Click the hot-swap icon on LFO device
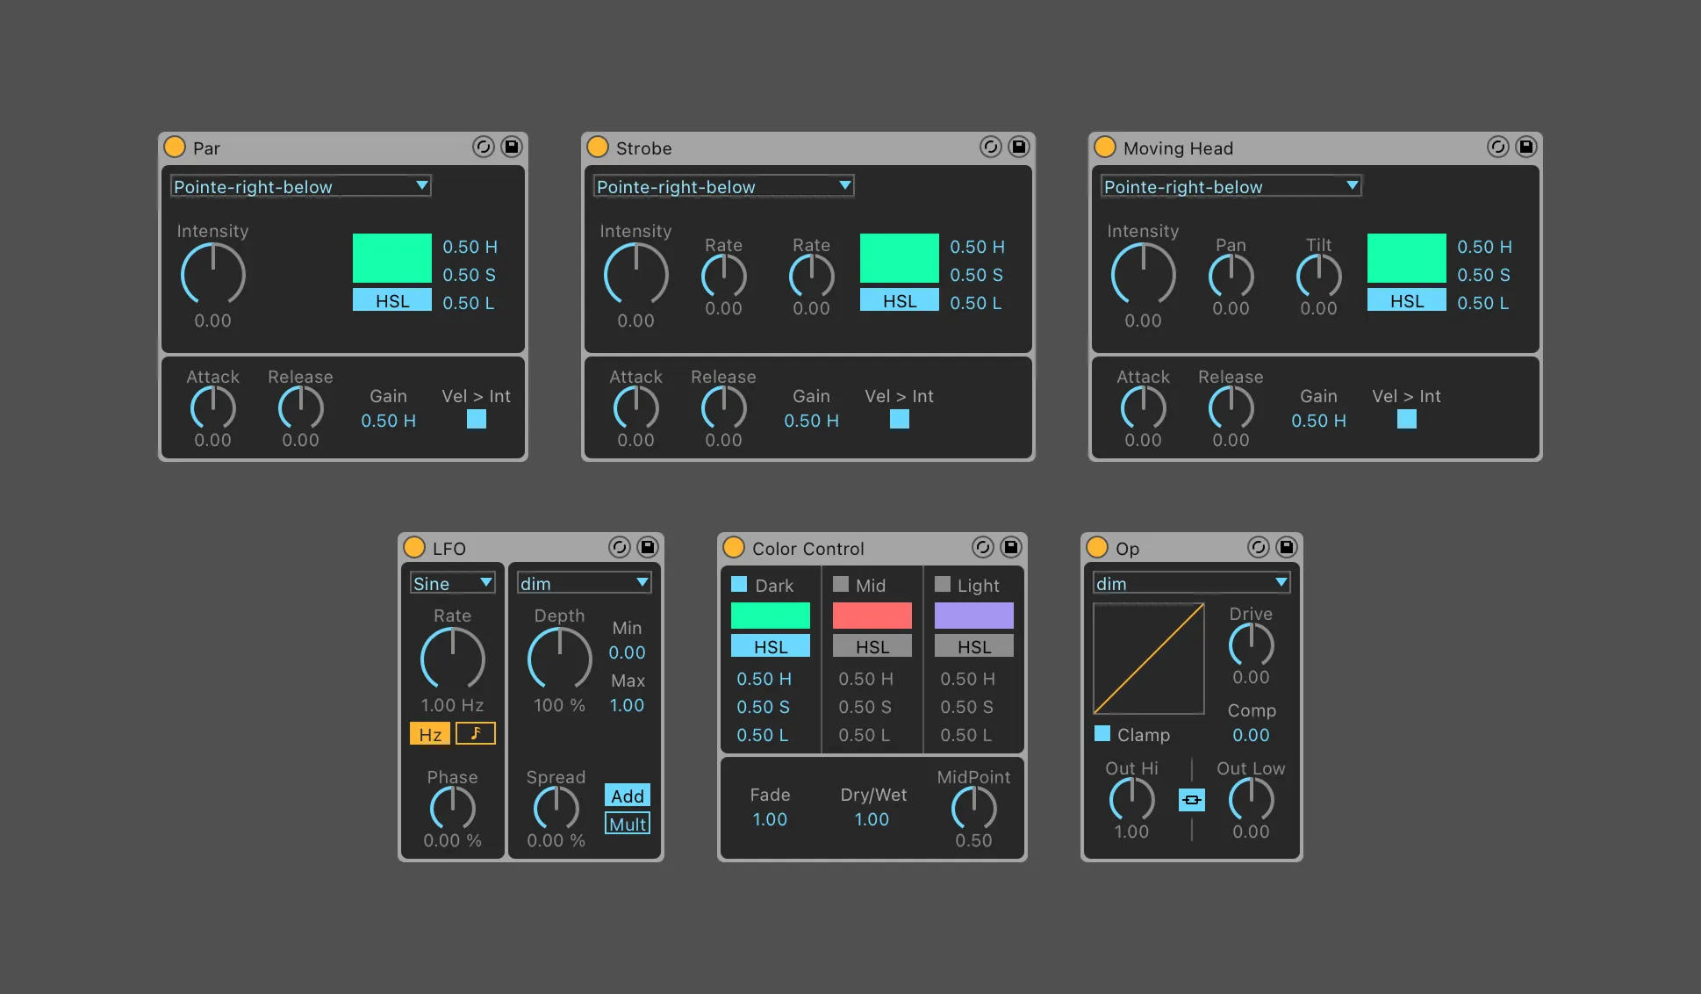 619,547
